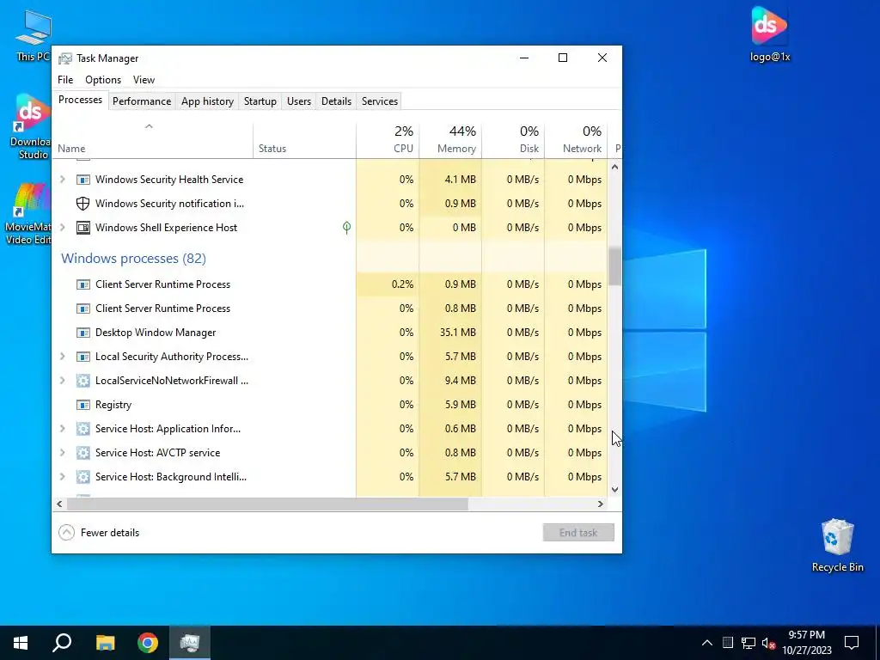The height and width of the screenshot is (660, 880).
Task: Sort processes by CPU column
Action: click(388, 140)
